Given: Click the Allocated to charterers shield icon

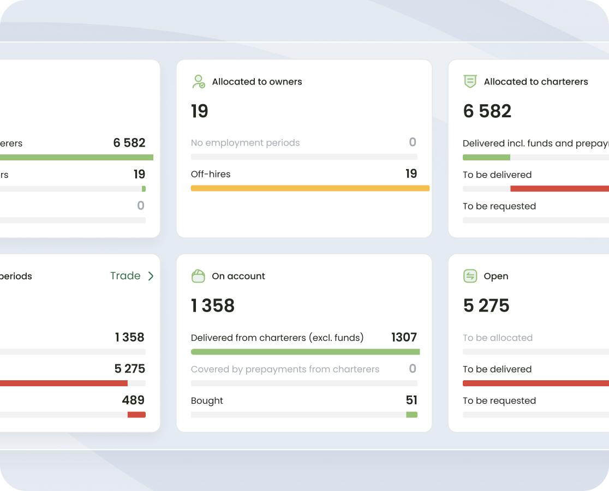Looking at the screenshot, I should coord(470,82).
